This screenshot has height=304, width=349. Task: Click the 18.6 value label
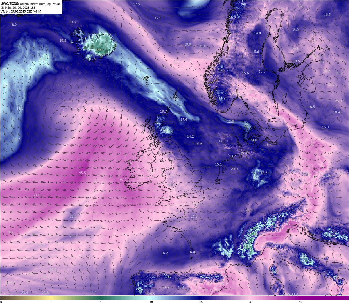tap(264, 173)
